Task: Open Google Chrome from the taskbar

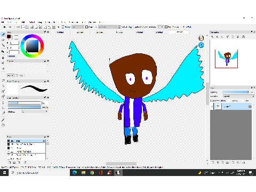Action: point(92,172)
